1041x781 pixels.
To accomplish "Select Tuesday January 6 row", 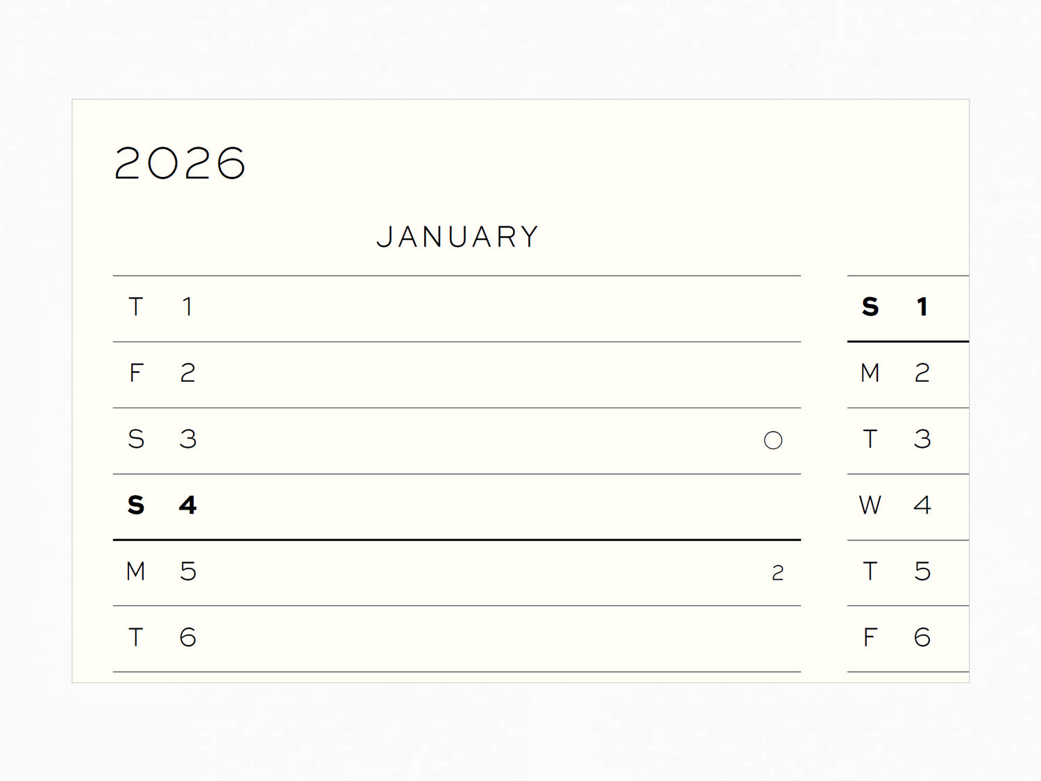I will tap(457, 638).
